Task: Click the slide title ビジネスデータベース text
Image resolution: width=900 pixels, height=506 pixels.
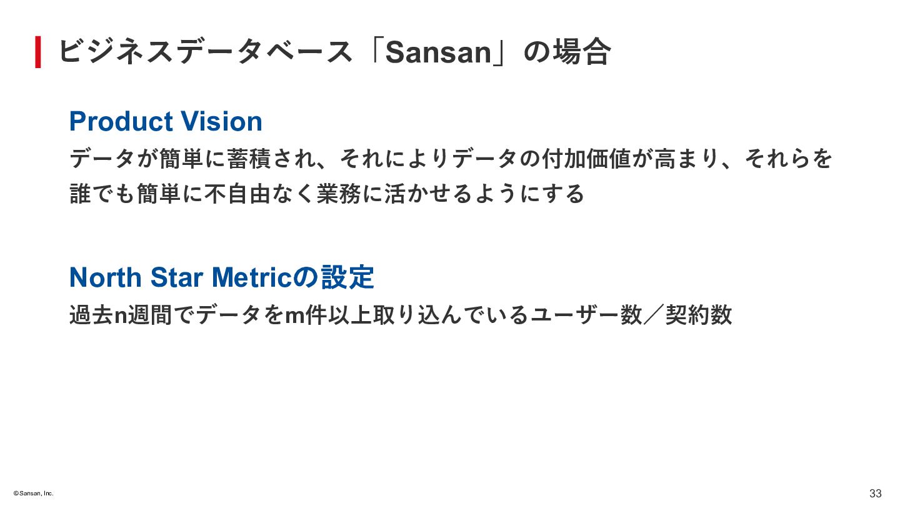Action: click(x=206, y=52)
